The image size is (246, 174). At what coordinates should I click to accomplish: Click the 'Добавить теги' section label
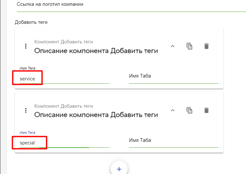(x=31, y=22)
